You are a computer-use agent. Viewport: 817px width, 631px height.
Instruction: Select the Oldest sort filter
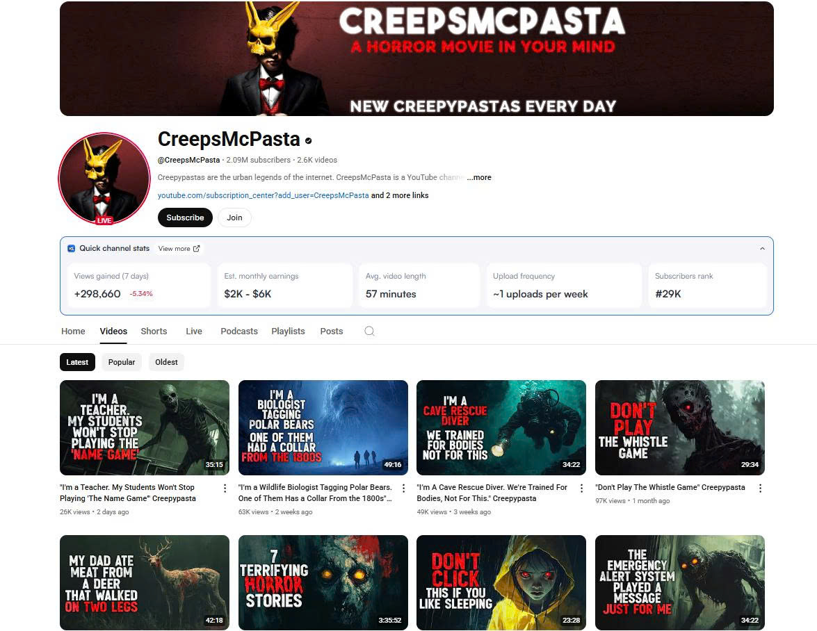[166, 362]
